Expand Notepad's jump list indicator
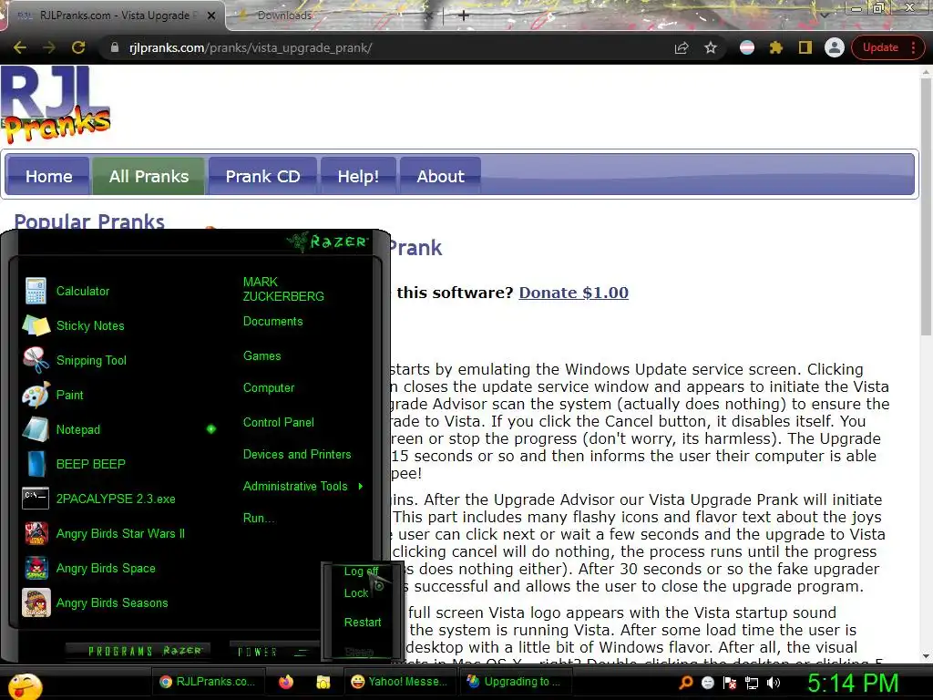The height and width of the screenshot is (700, 933). 211,429
